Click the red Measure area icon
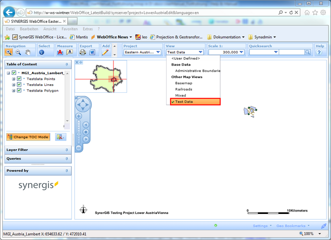Viewport: 331px width, 240px height. (x=60, y=52)
